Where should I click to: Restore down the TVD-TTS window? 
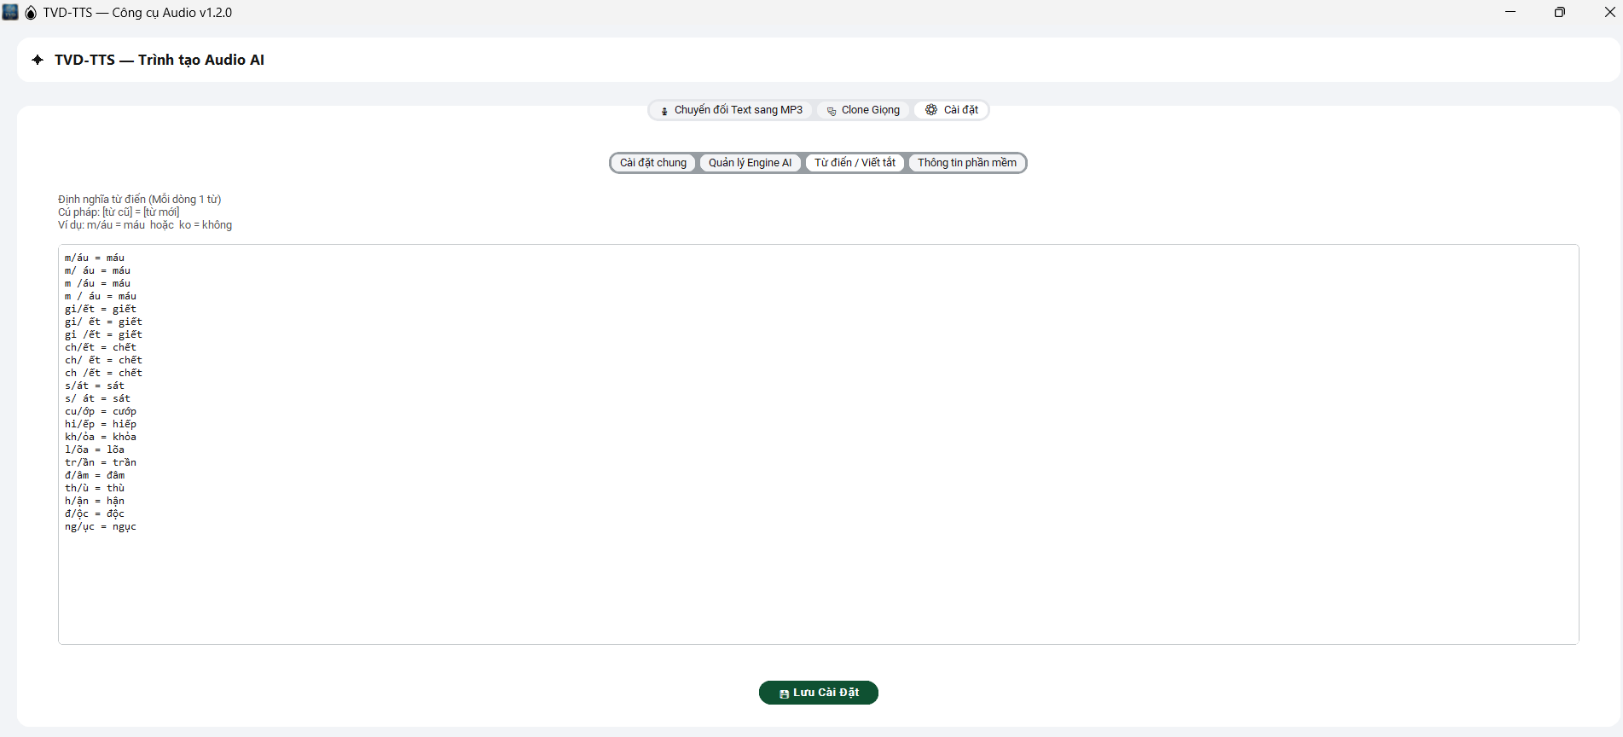tap(1559, 12)
